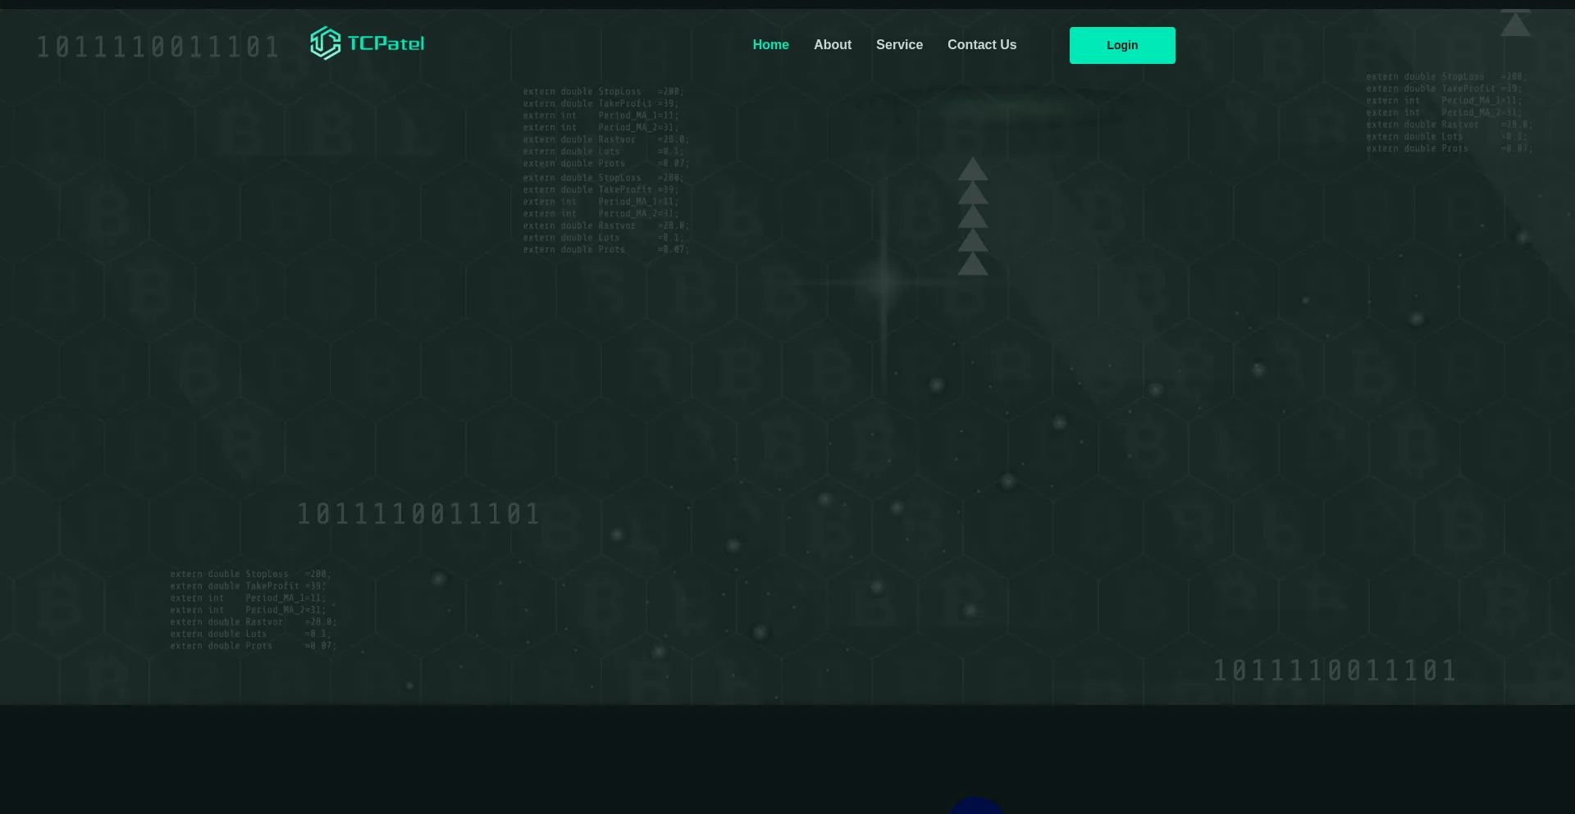This screenshot has width=1575, height=814.
Task: Click the second code snippet below the navigation
Action: (605, 213)
